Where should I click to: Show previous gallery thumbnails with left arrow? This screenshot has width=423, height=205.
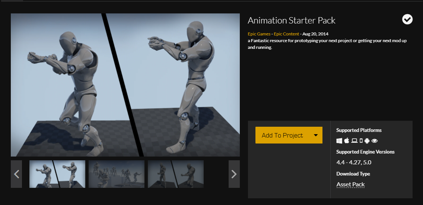(x=16, y=174)
